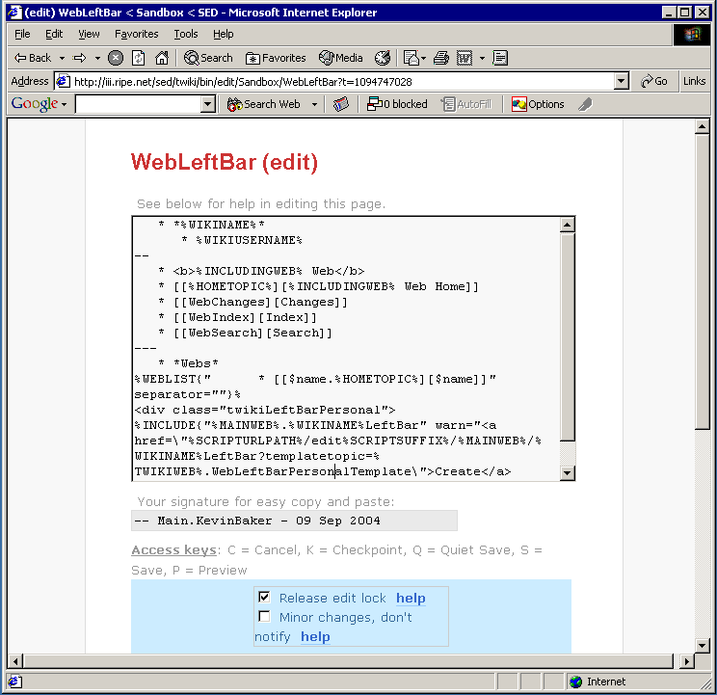717x695 pixels.
Task: Open the Favorites pane button
Action: click(276, 58)
